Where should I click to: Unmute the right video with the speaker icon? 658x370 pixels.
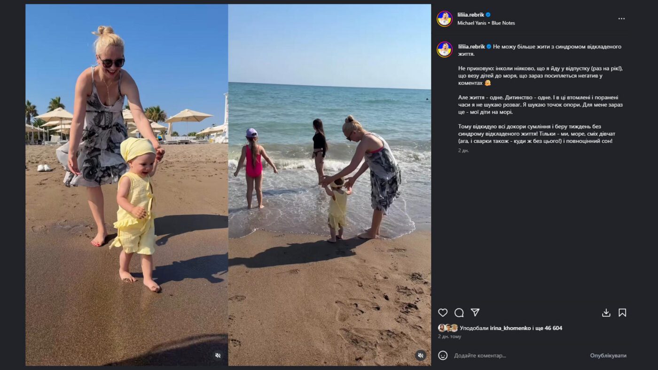coord(421,355)
